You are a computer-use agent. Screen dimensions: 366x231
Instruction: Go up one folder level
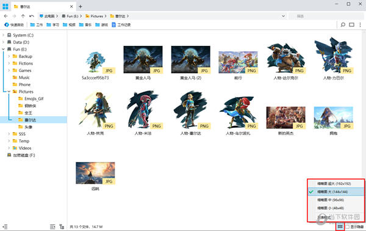tap(23, 16)
